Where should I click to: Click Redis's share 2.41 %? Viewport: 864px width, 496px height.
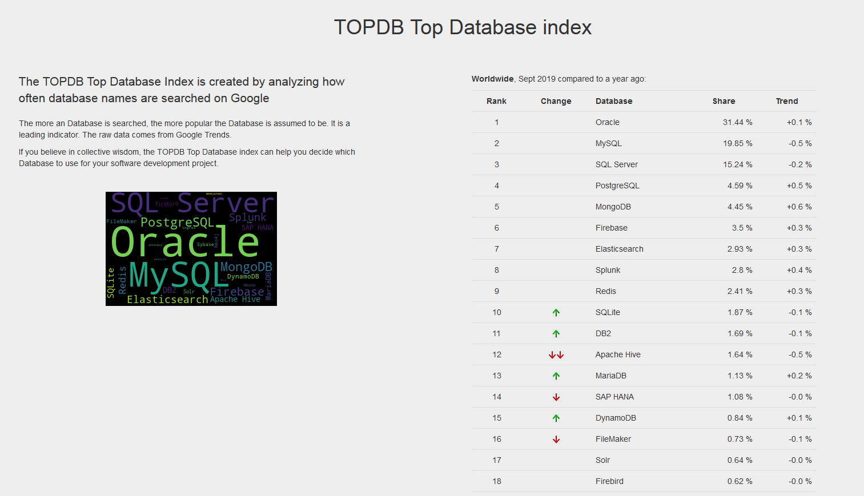click(x=740, y=291)
